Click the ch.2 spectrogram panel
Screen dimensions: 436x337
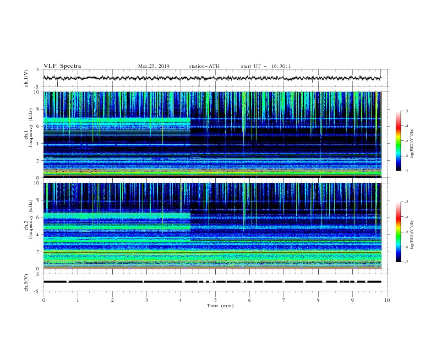[212, 226]
